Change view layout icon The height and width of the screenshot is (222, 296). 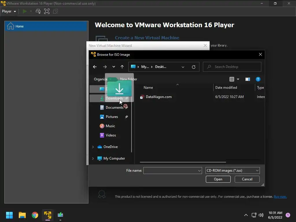tap(232, 79)
